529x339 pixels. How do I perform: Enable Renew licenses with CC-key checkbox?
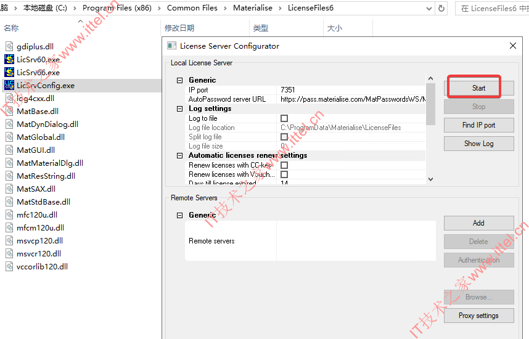click(x=284, y=165)
